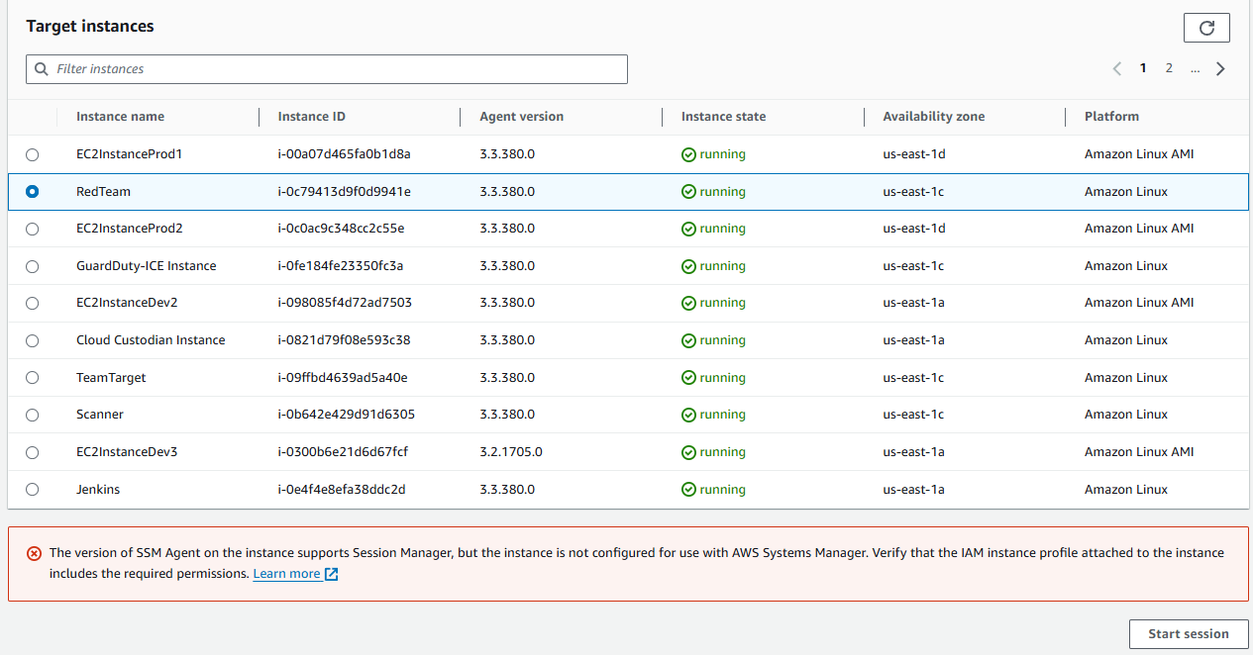Click the Cloud Custodian Instance name
Viewport: 1253px width, 655px height.
tap(151, 340)
